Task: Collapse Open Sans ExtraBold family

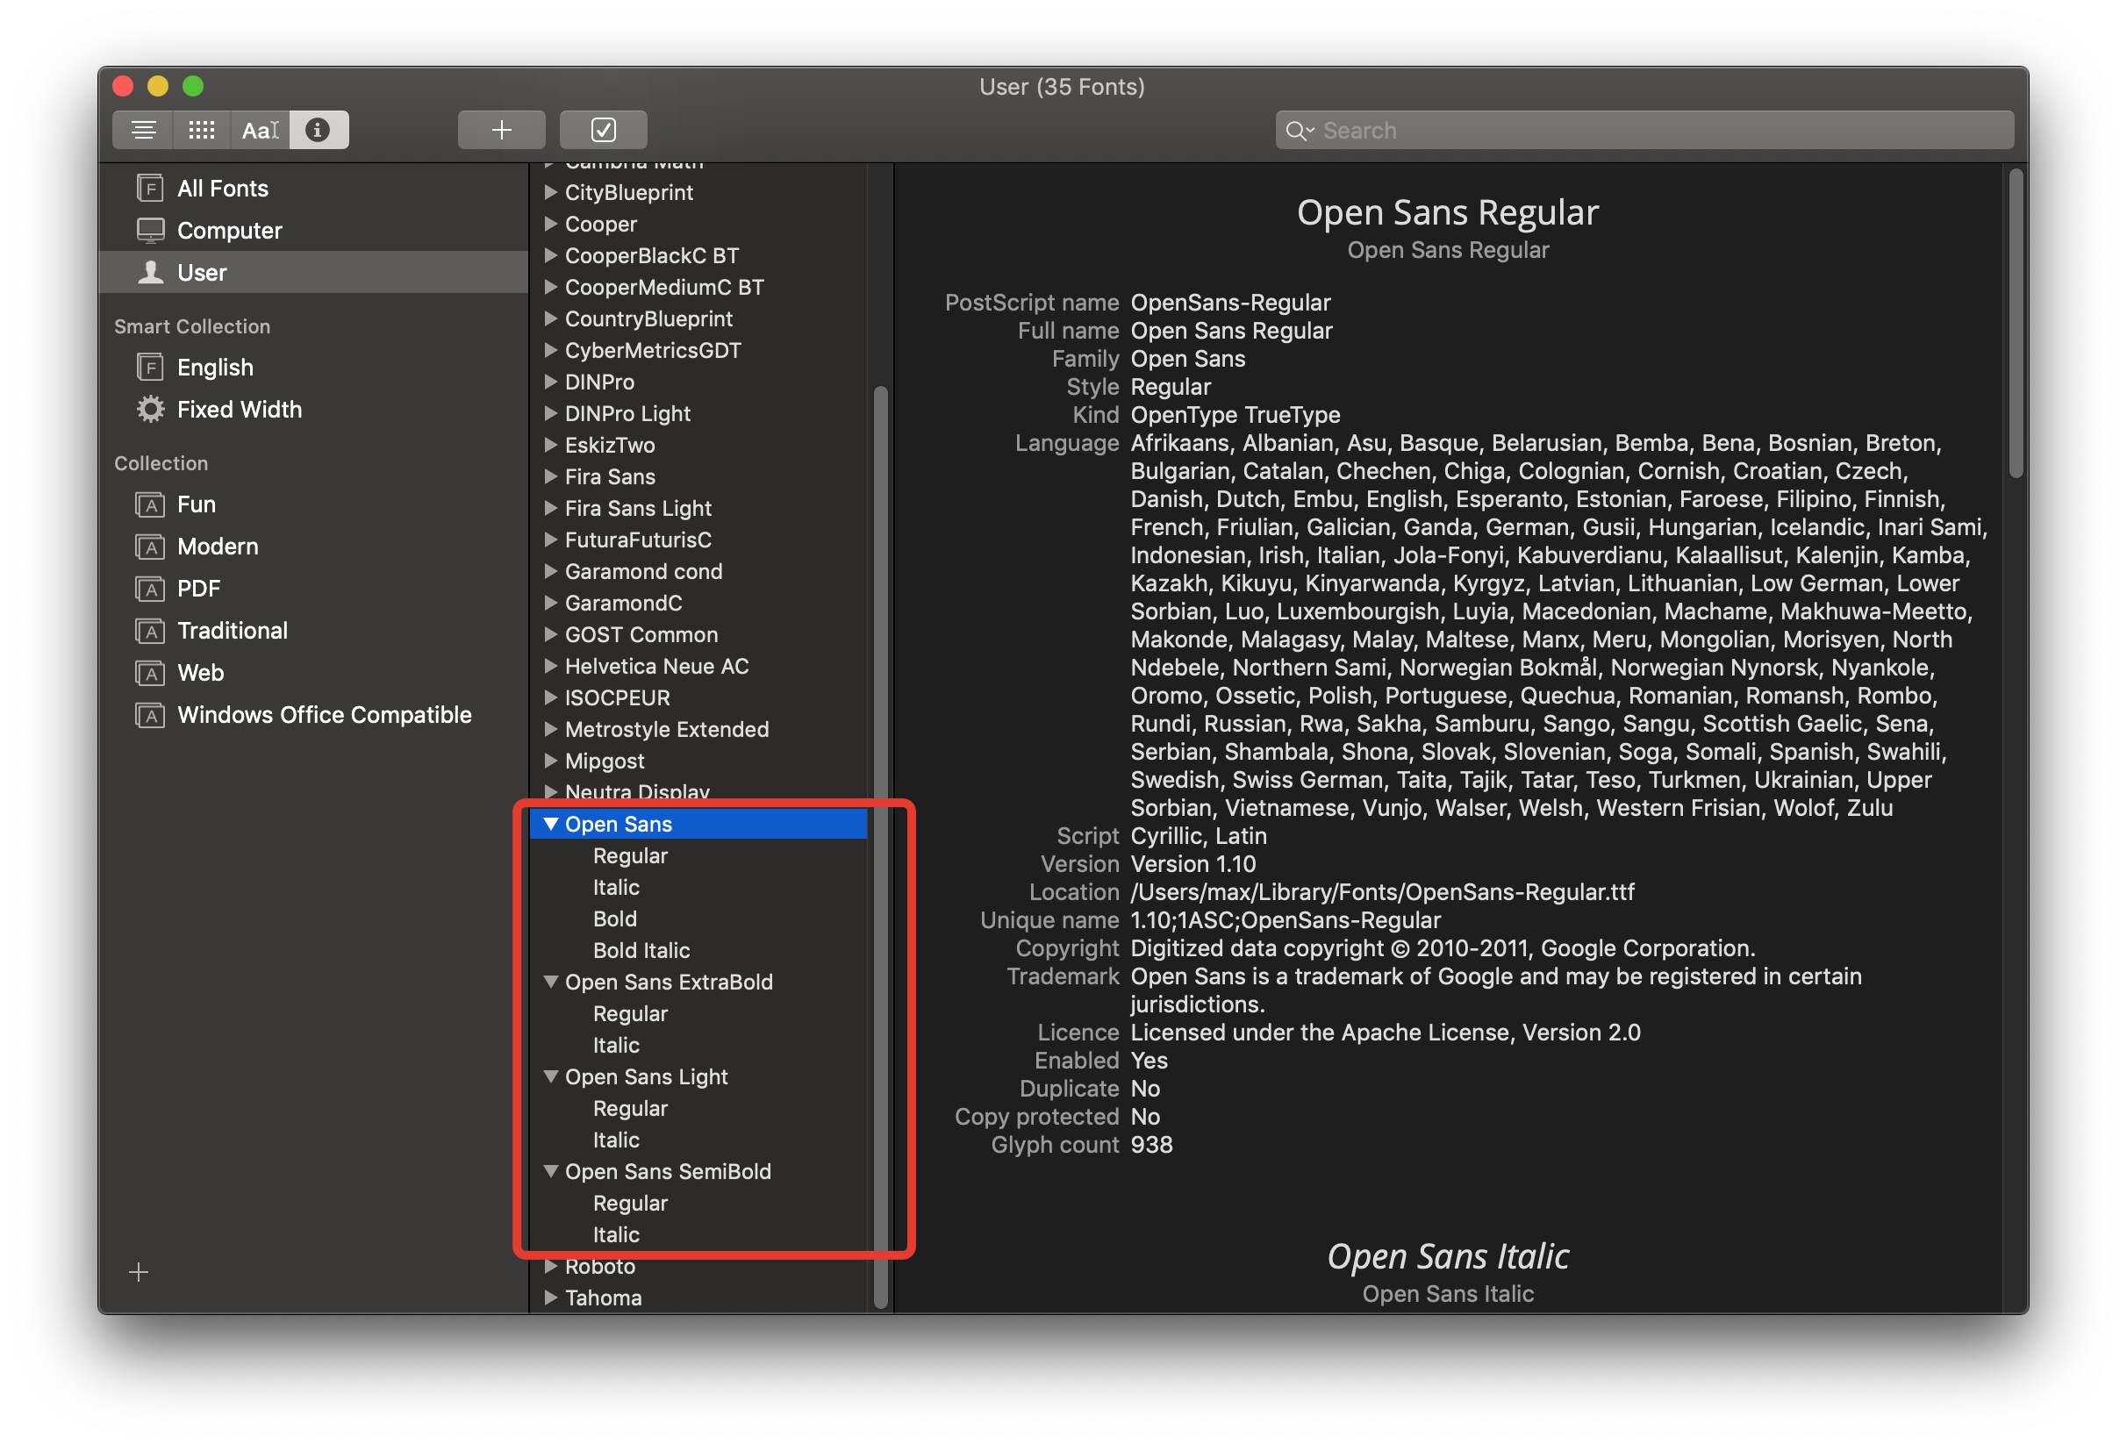Action: 551,982
